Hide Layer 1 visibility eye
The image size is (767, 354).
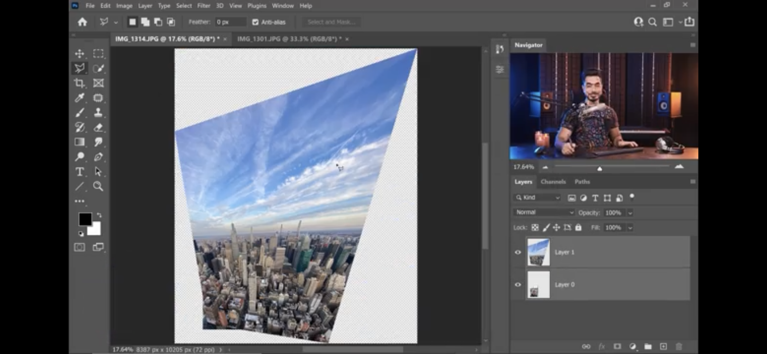click(518, 252)
